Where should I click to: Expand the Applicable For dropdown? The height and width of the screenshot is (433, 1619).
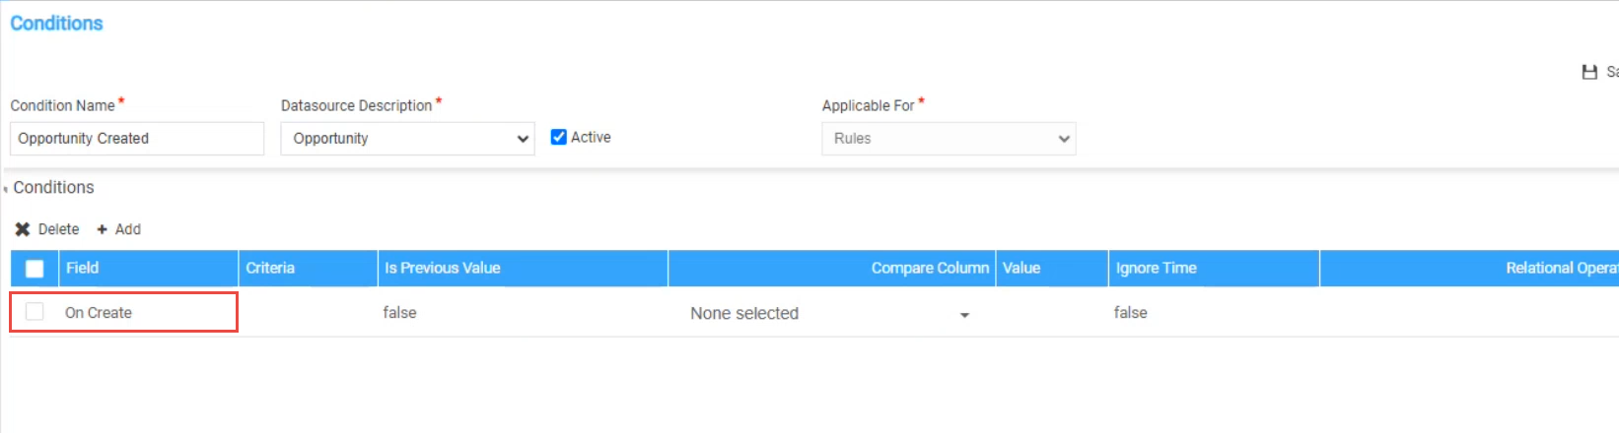[x=949, y=139]
